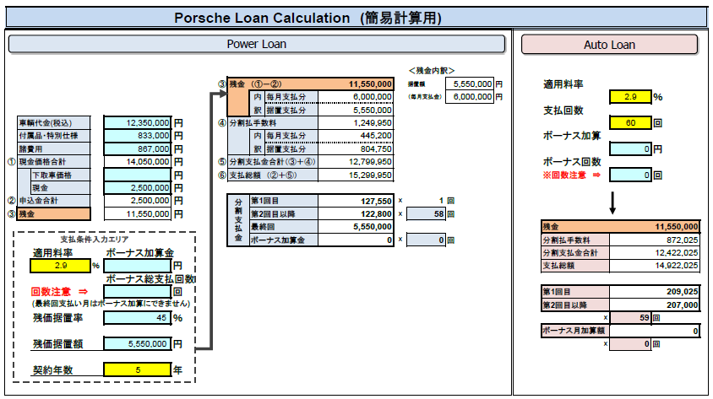Select Power Loan 支払総額 value 15,299,950

[356, 175]
